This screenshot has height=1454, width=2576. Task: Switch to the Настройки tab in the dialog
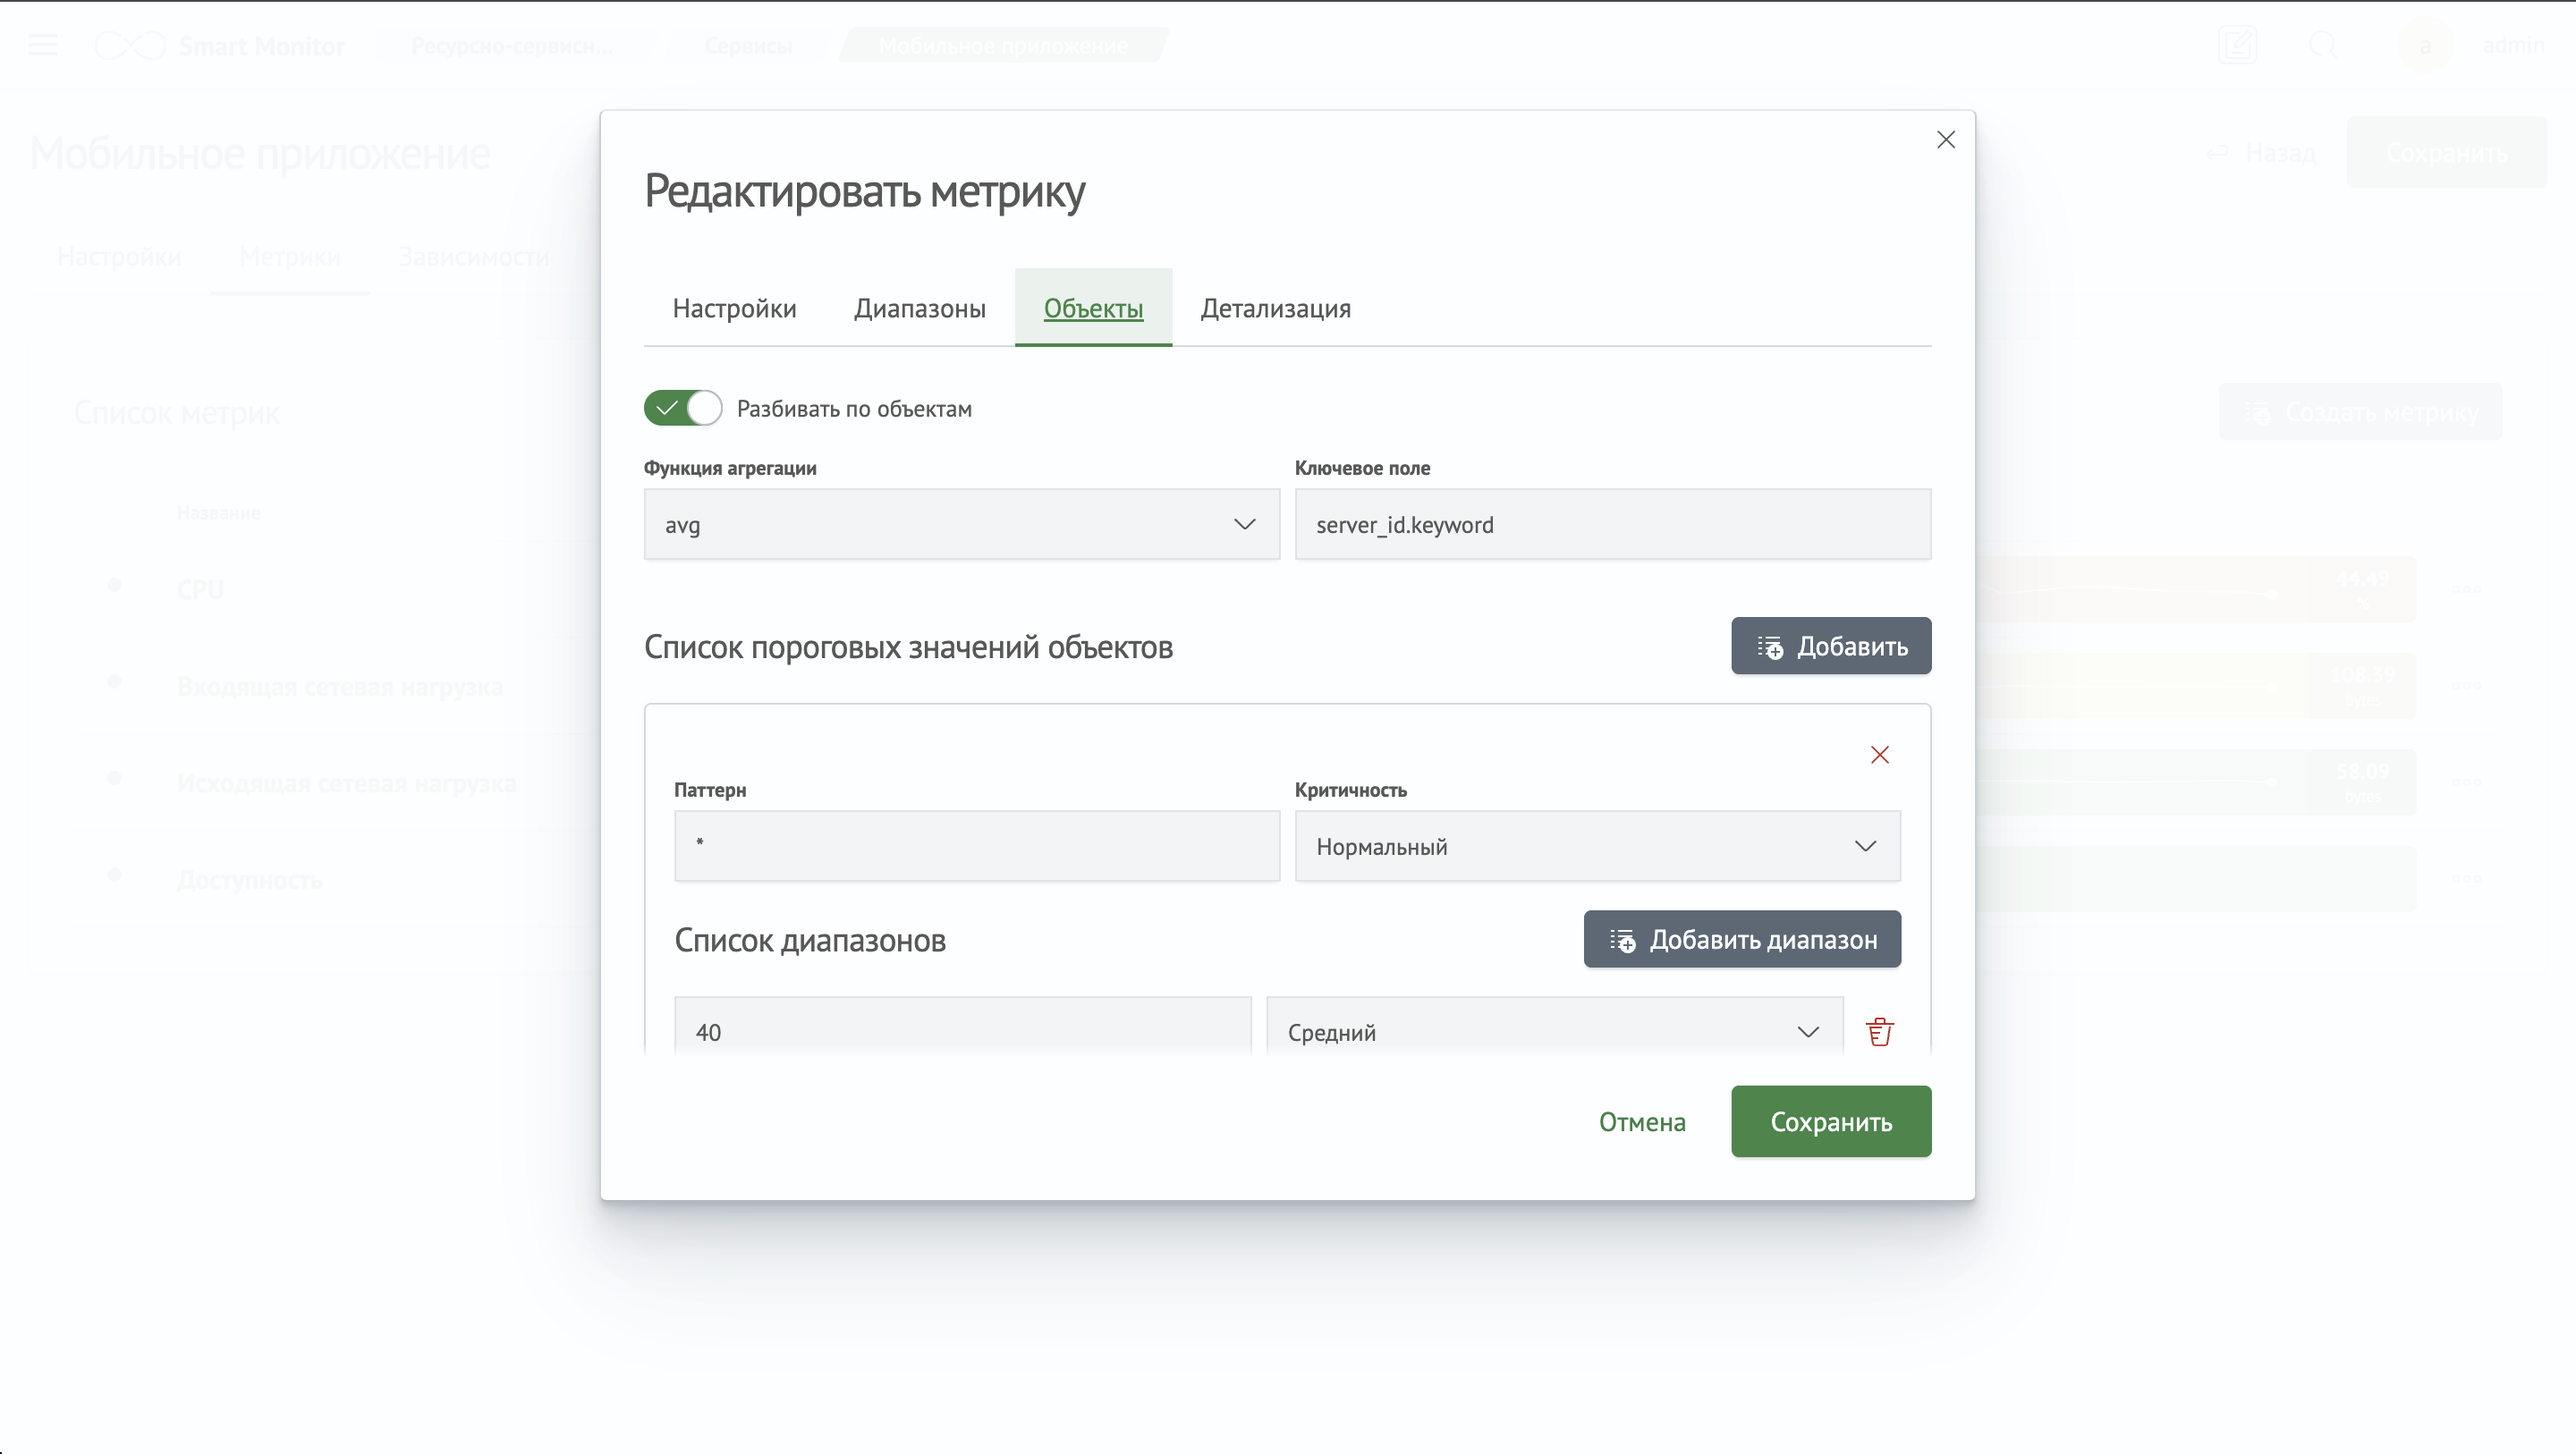coord(734,308)
